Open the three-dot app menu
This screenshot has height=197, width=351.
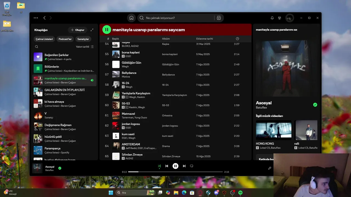click(x=36, y=18)
